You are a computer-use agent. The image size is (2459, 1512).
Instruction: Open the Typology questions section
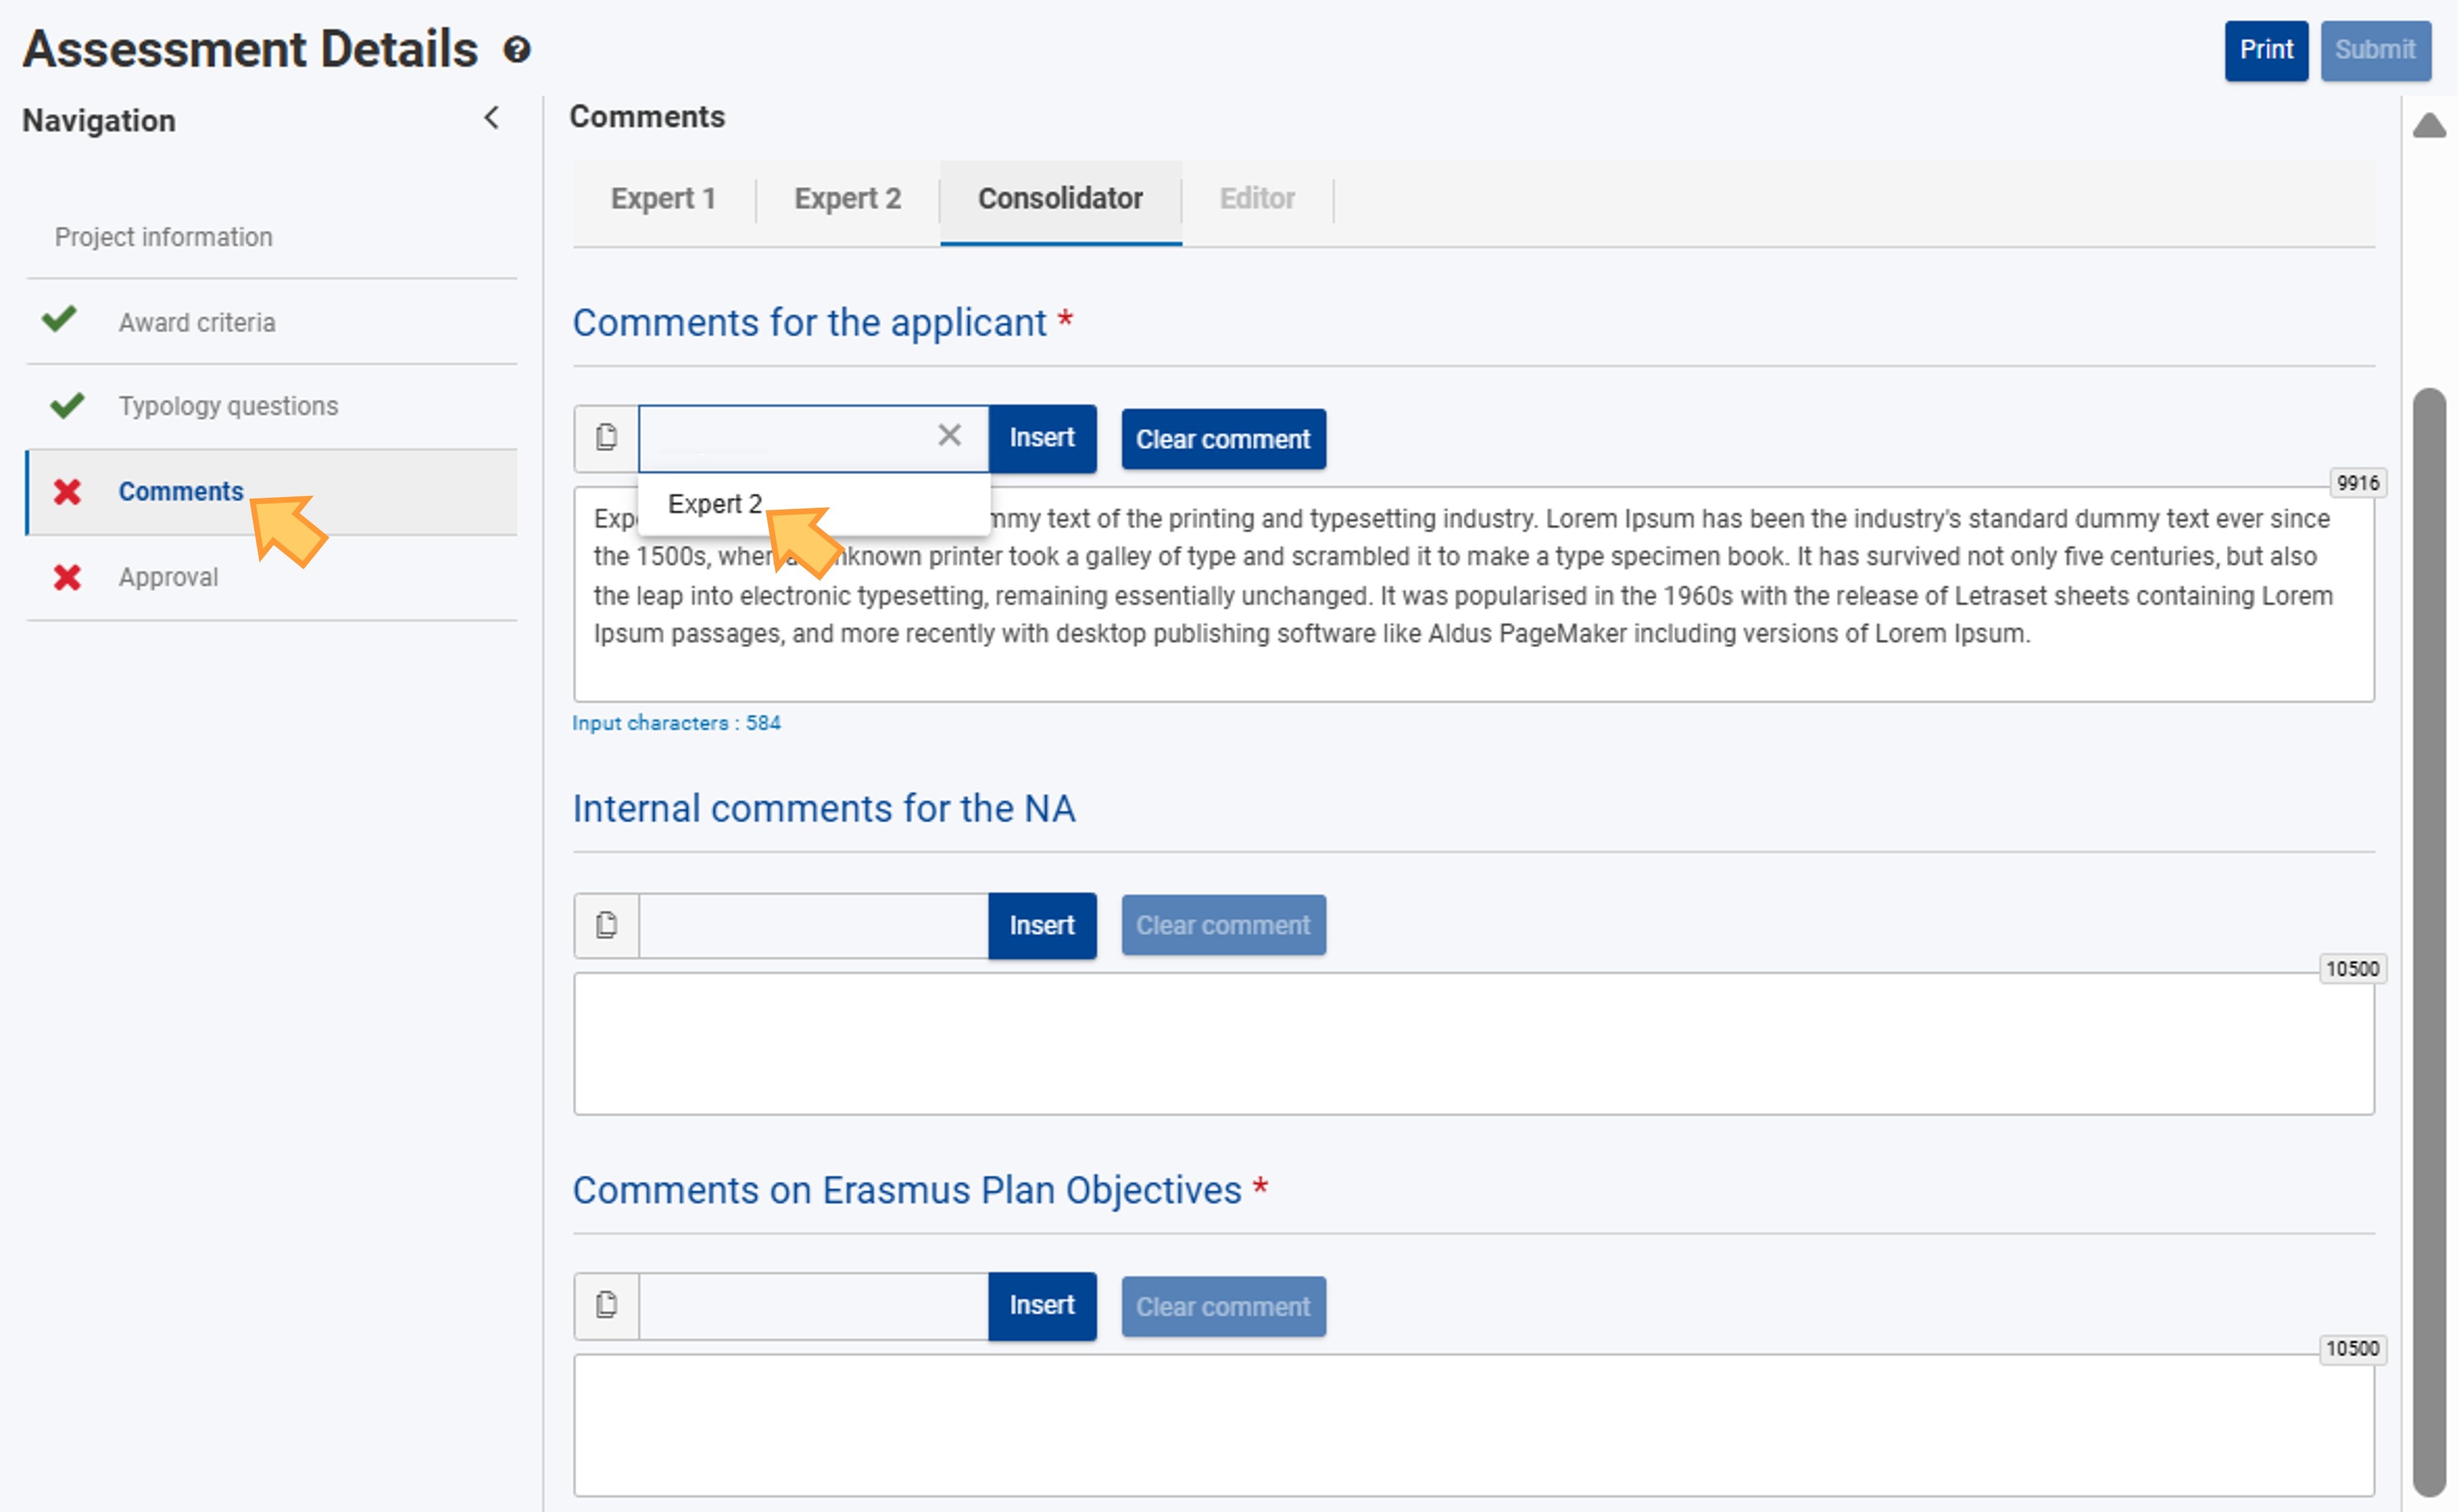click(x=228, y=406)
